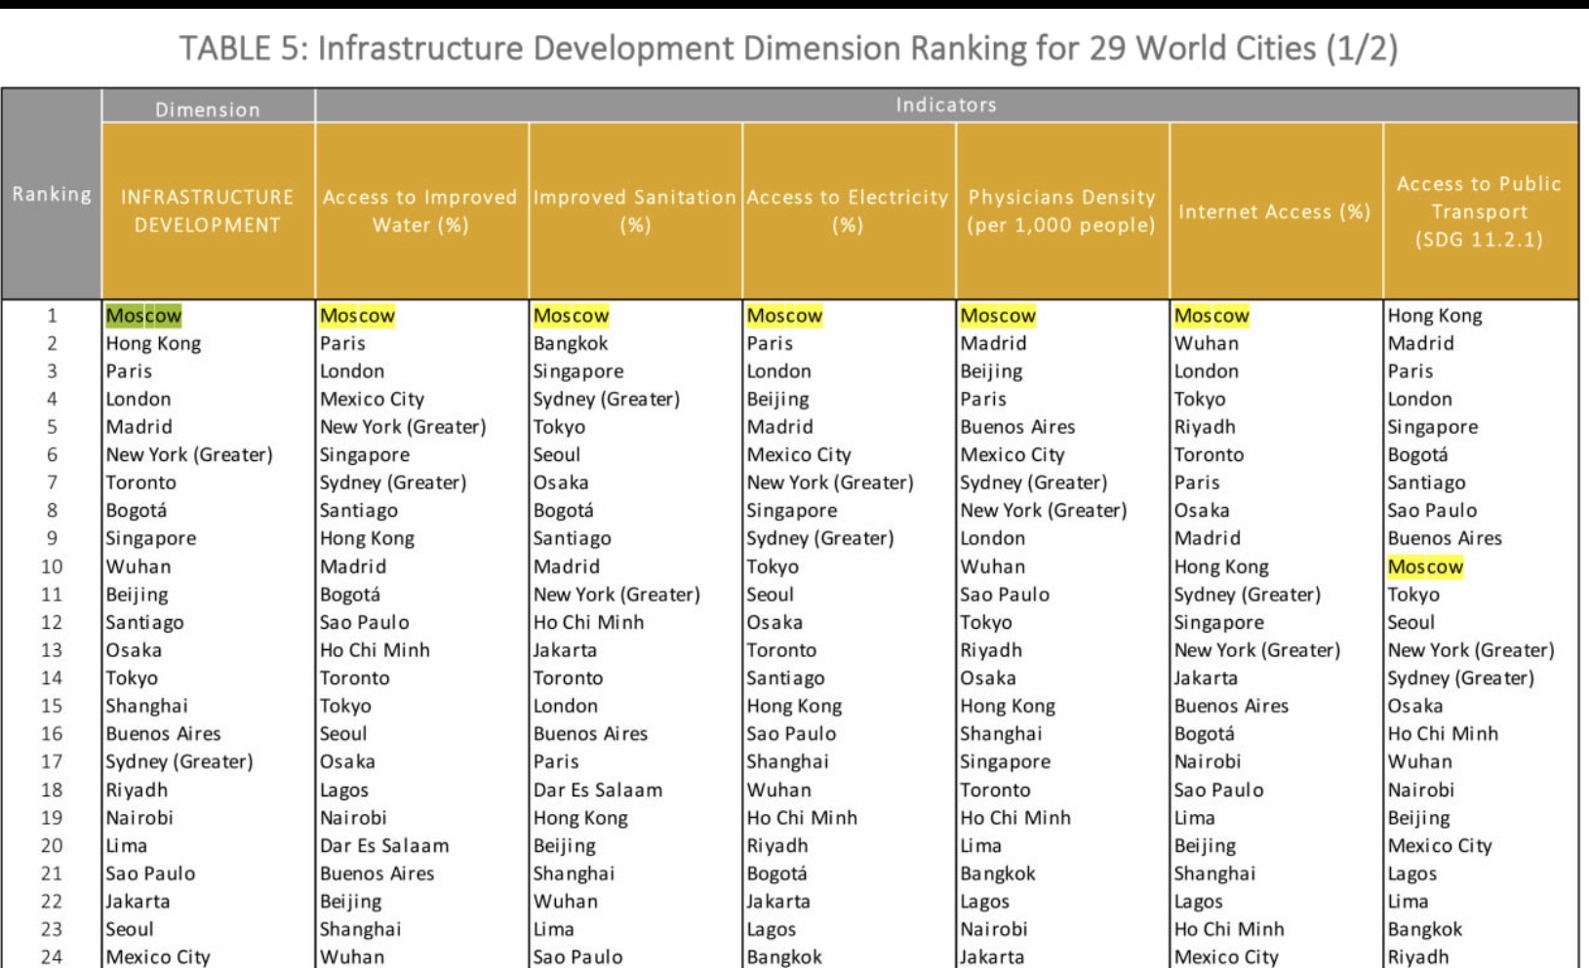This screenshot has width=1589, height=968.
Task: Select Dar Es Salaam in Improved Sanitation column
Action: [598, 790]
